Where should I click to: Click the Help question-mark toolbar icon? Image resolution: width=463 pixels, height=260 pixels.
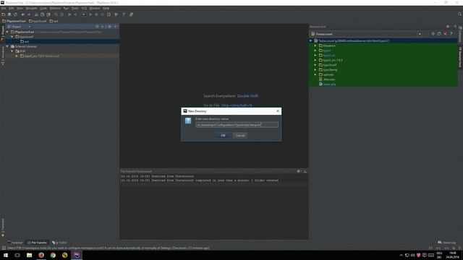click(124, 14)
